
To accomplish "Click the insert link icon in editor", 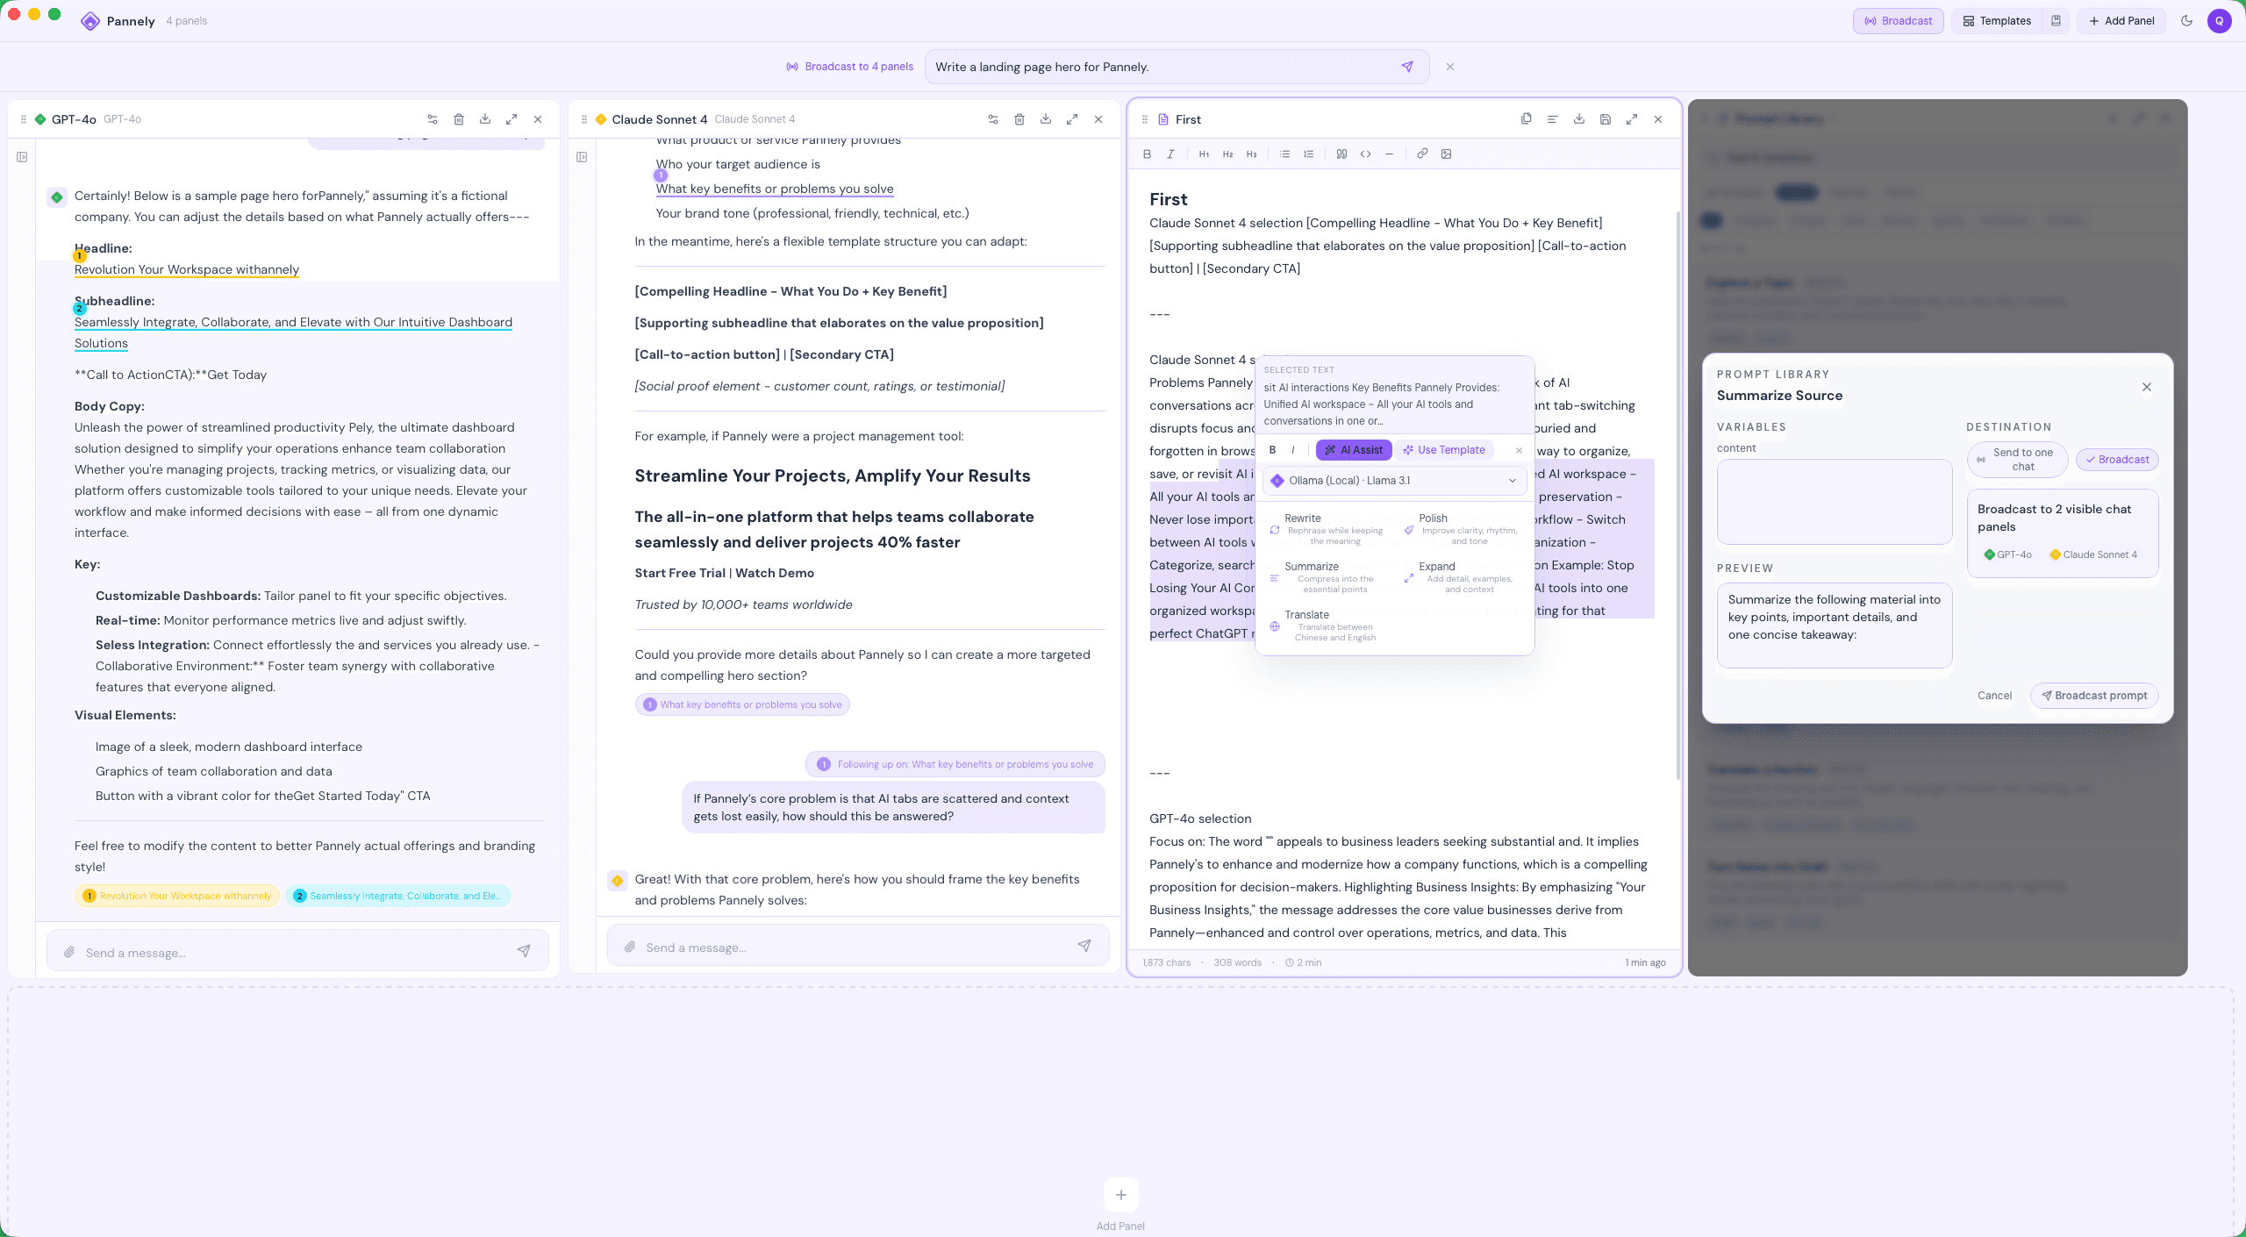I will [1422, 154].
